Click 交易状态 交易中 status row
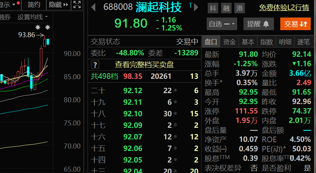Screen dimensions: 316x173 coord(144,42)
